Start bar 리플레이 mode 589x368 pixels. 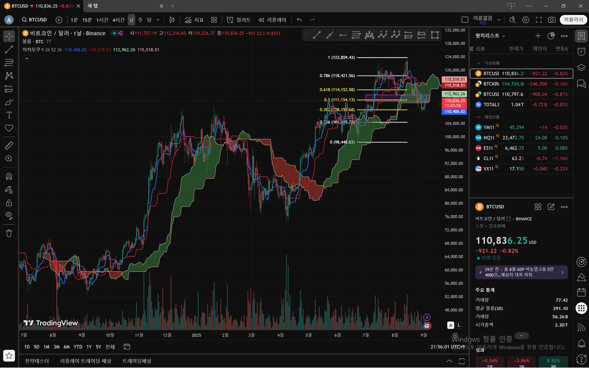[x=272, y=20]
